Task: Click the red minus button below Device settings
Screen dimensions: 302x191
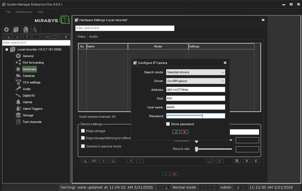Action: 140,161
